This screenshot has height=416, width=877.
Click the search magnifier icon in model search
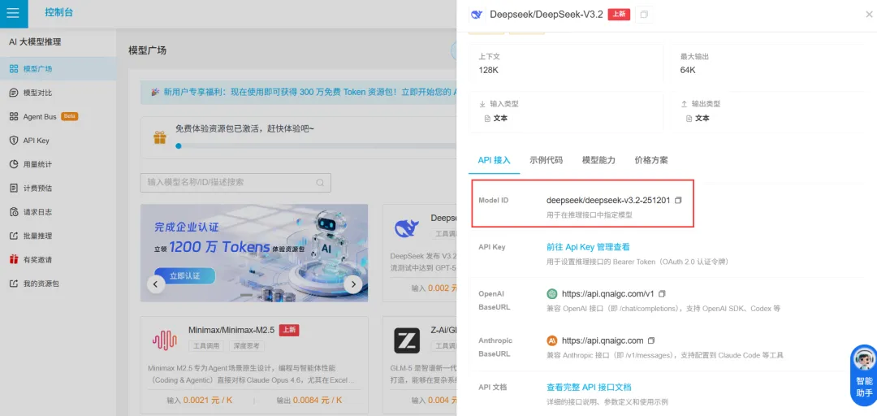(320, 183)
